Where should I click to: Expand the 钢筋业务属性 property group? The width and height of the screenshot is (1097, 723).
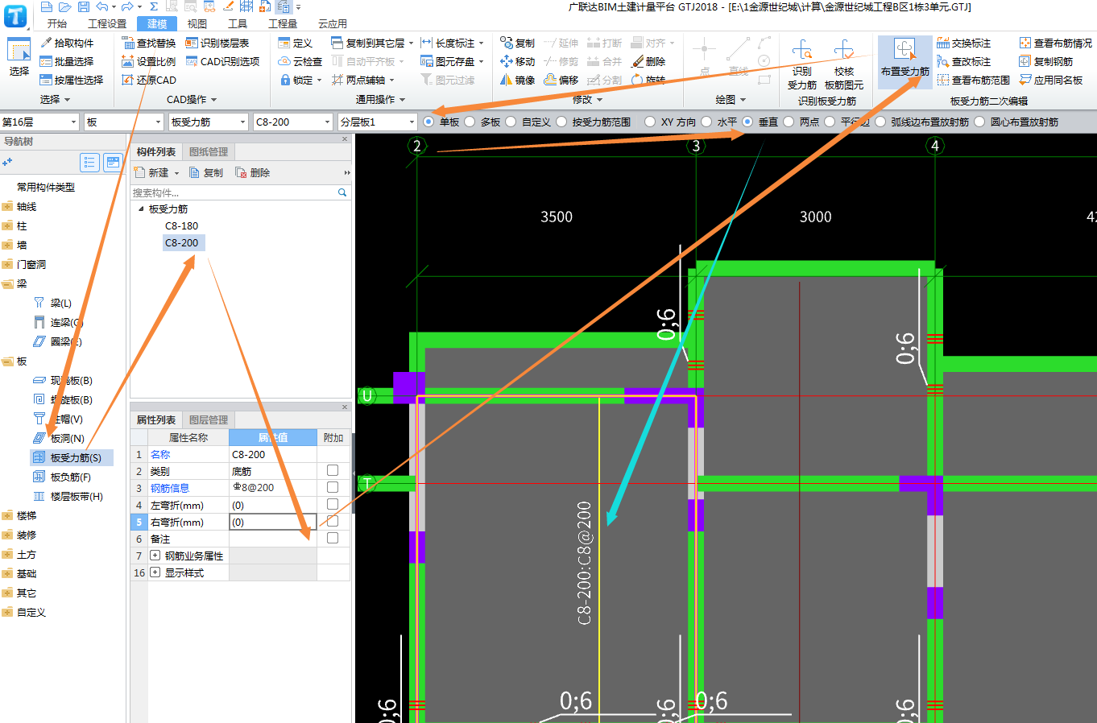tap(155, 556)
